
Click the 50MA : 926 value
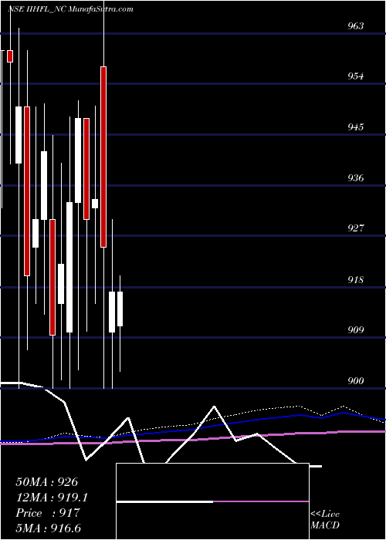pyautogui.click(x=47, y=482)
